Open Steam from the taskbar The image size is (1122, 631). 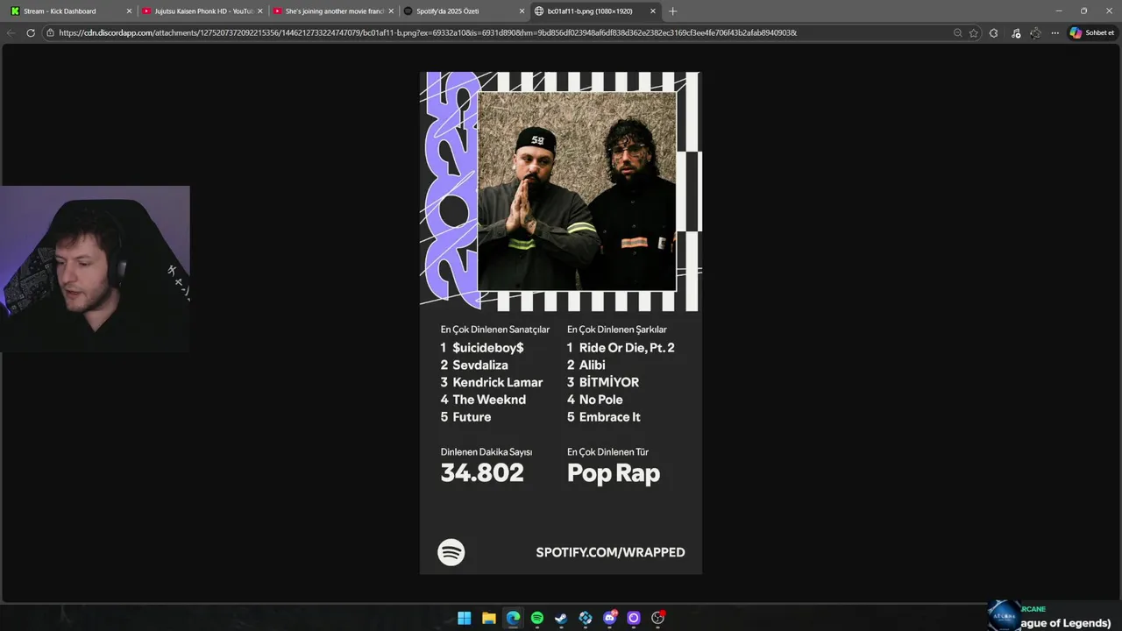coord(561,618)
